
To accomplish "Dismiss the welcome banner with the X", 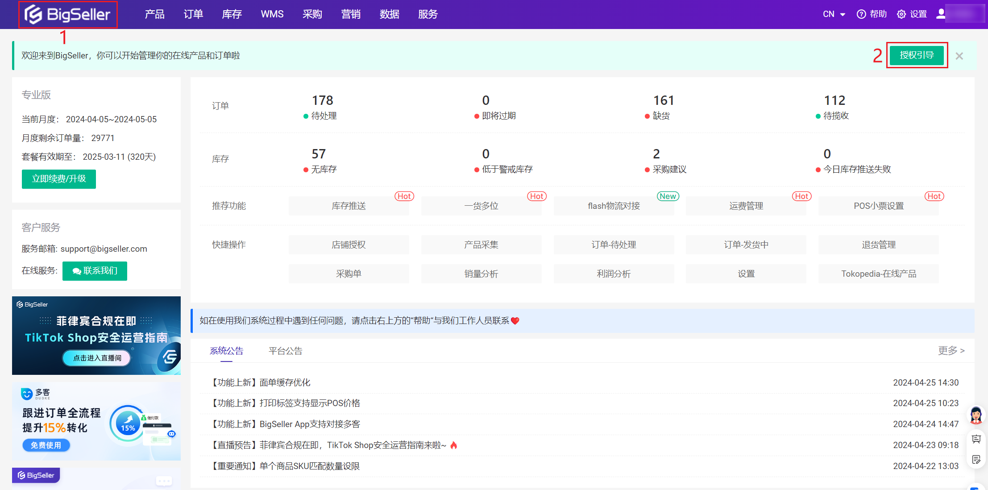I will coord(959,56).
